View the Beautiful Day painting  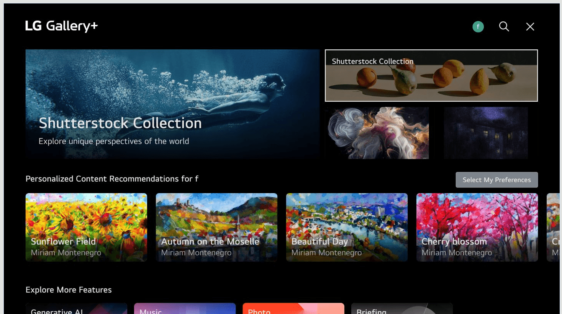[x=346, y=227]
